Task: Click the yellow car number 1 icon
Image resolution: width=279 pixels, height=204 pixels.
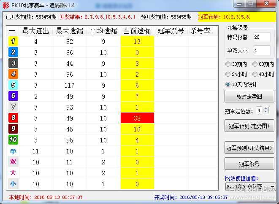Action: pos(13,41)
